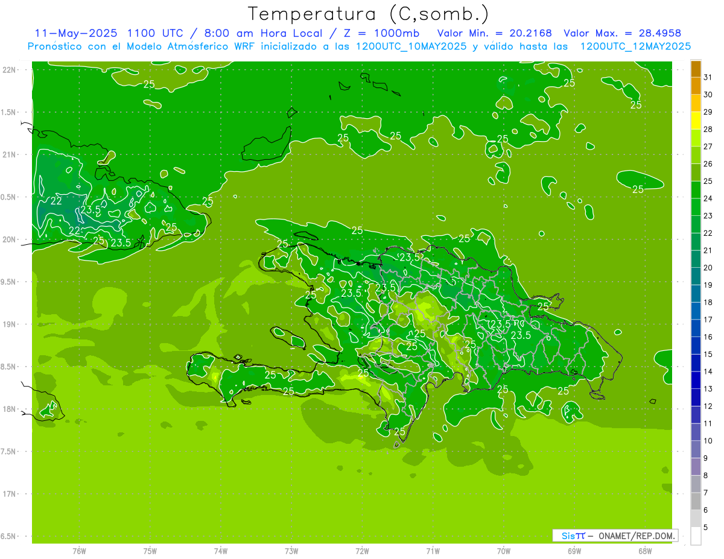Click the legend scale value 27
The height and width of the screenshot is (559, 724).
[x=708, y=147]
